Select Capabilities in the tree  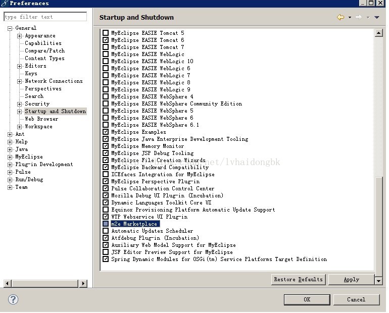click(43, 43)
